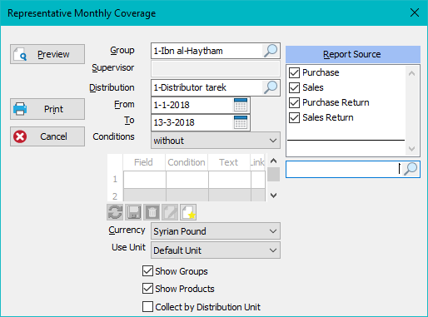Uncheck the Sales checkbox

[x=294, y=87]
